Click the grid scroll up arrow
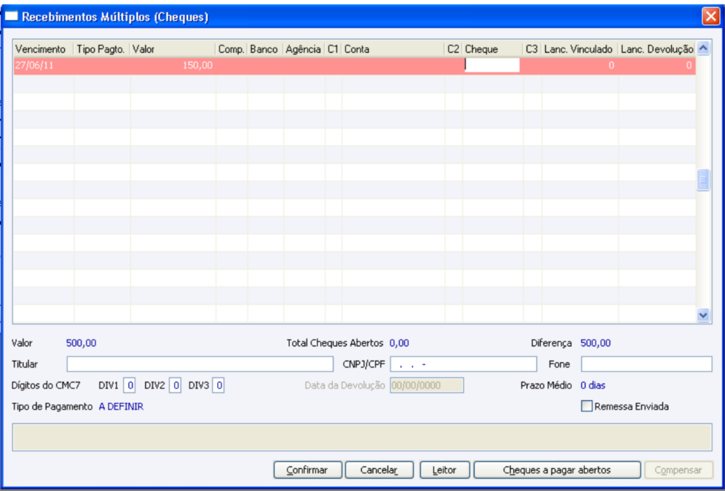The width and height of the screenshot is (725, 491). pos(703,48)
